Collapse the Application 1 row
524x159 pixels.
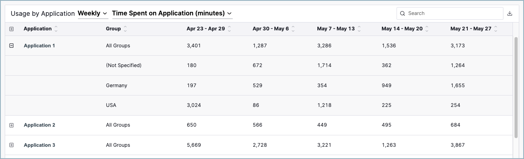coord(11,46)
